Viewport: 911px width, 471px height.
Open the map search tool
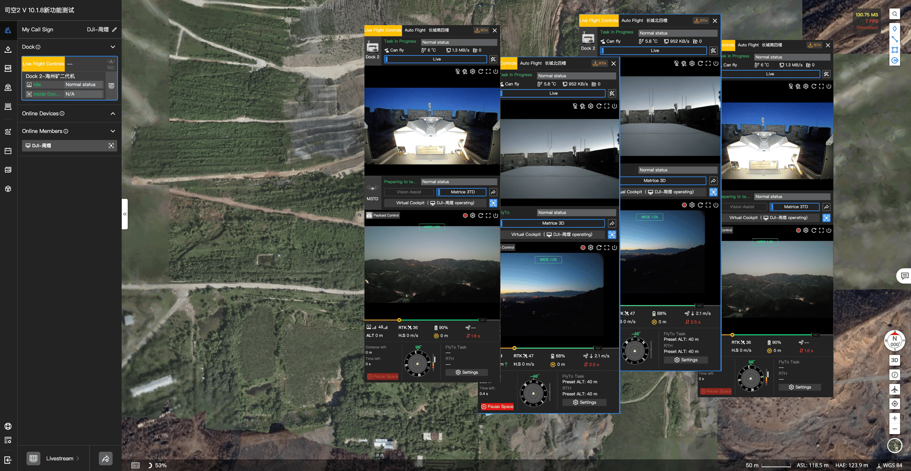895,13
